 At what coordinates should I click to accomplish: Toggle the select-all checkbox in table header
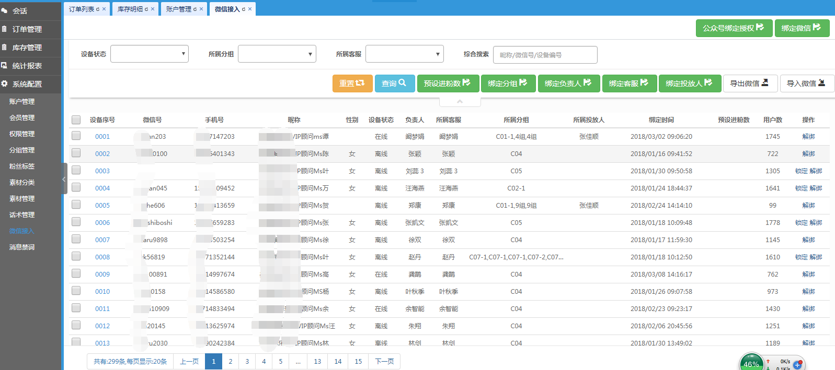click(76, 120)
